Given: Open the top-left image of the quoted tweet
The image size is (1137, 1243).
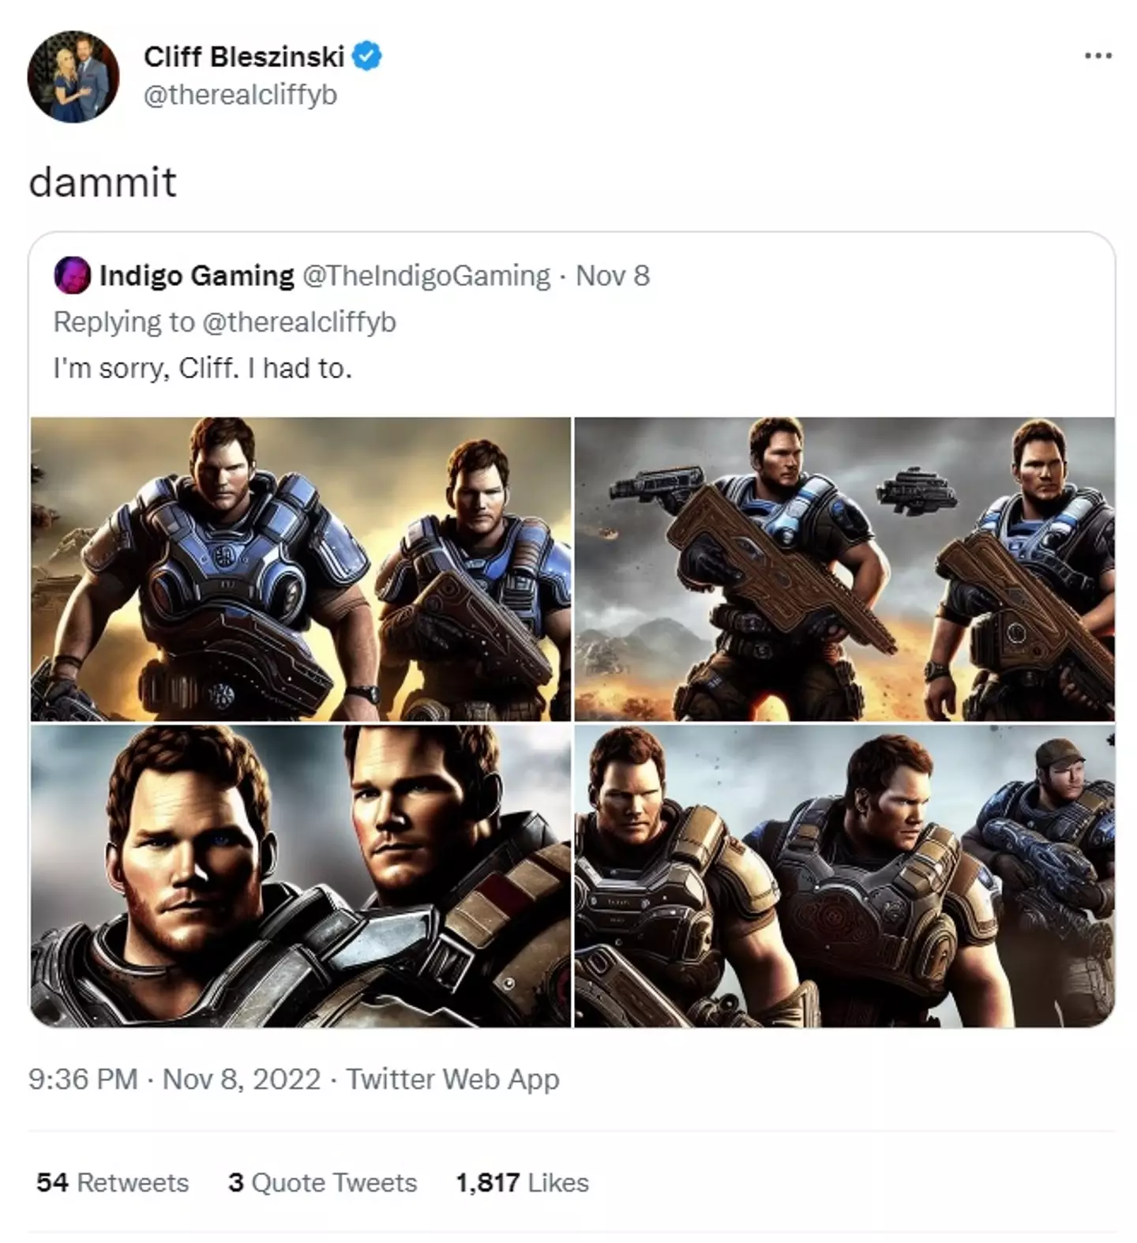Looking at the screenshot, I should 301,569.
